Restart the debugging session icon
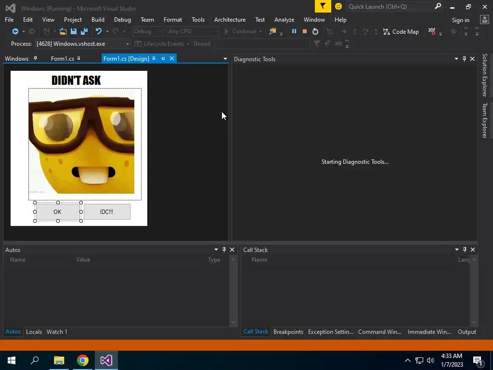This screenshot has height=370, width=493. tap(315, 31)
